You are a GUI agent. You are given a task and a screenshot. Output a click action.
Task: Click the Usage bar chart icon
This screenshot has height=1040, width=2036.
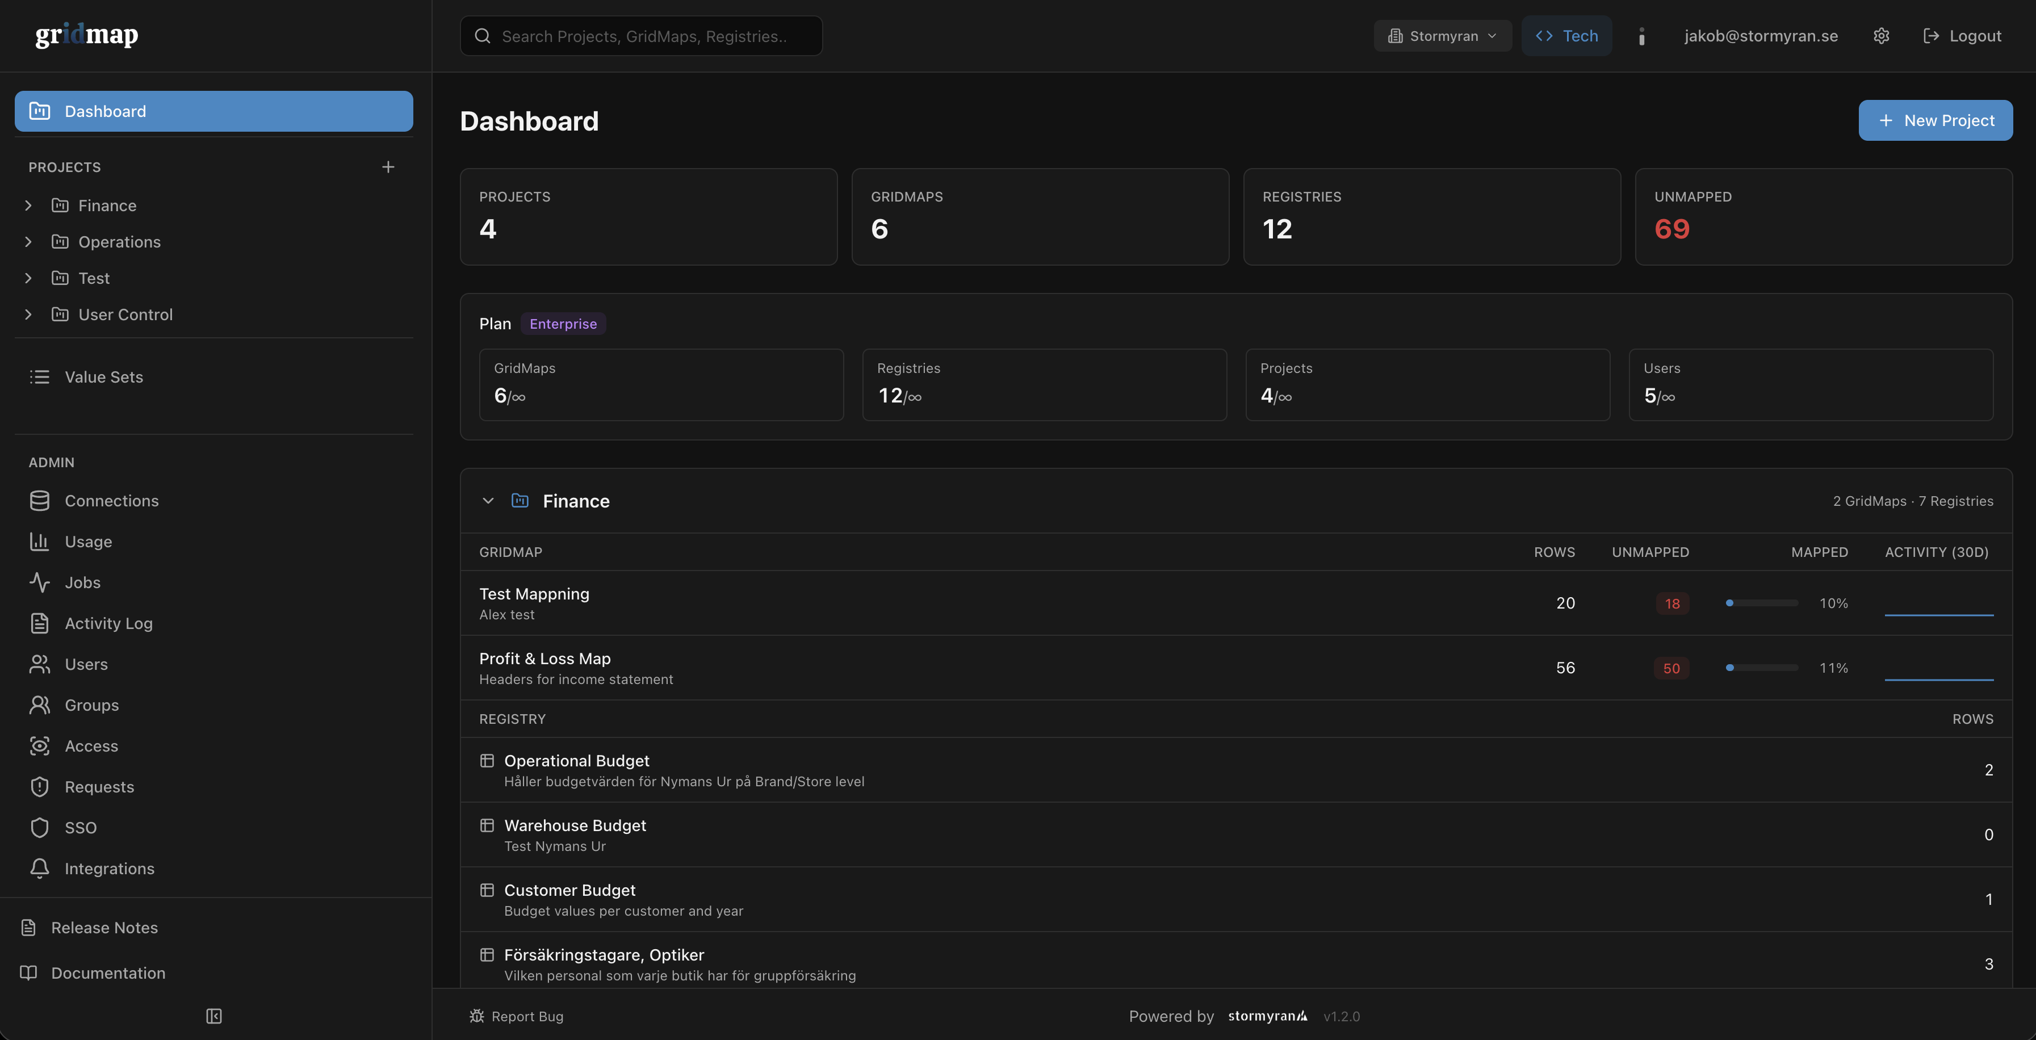[x=40, y=542]
